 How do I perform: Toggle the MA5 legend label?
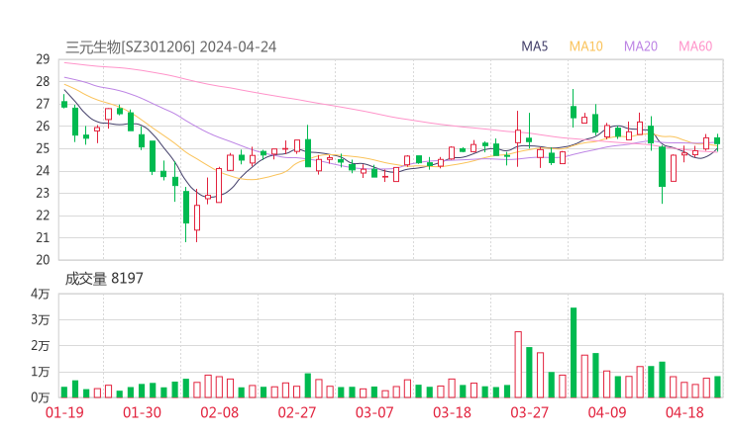(x=535, y=46)
